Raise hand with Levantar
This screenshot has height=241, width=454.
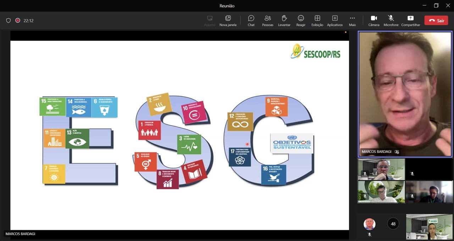pyautogui.click(x=284, y=21)
